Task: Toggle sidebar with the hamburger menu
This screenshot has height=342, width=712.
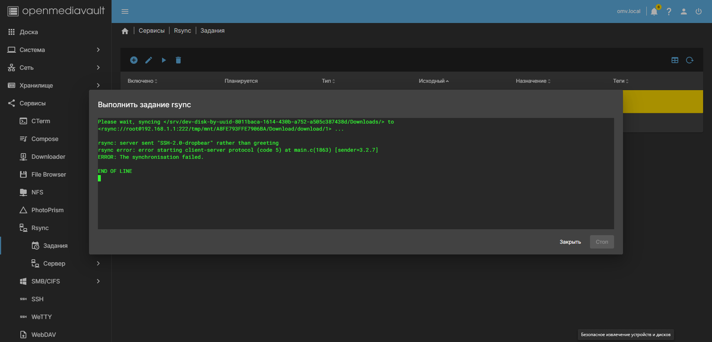Action: coord(125,11)
